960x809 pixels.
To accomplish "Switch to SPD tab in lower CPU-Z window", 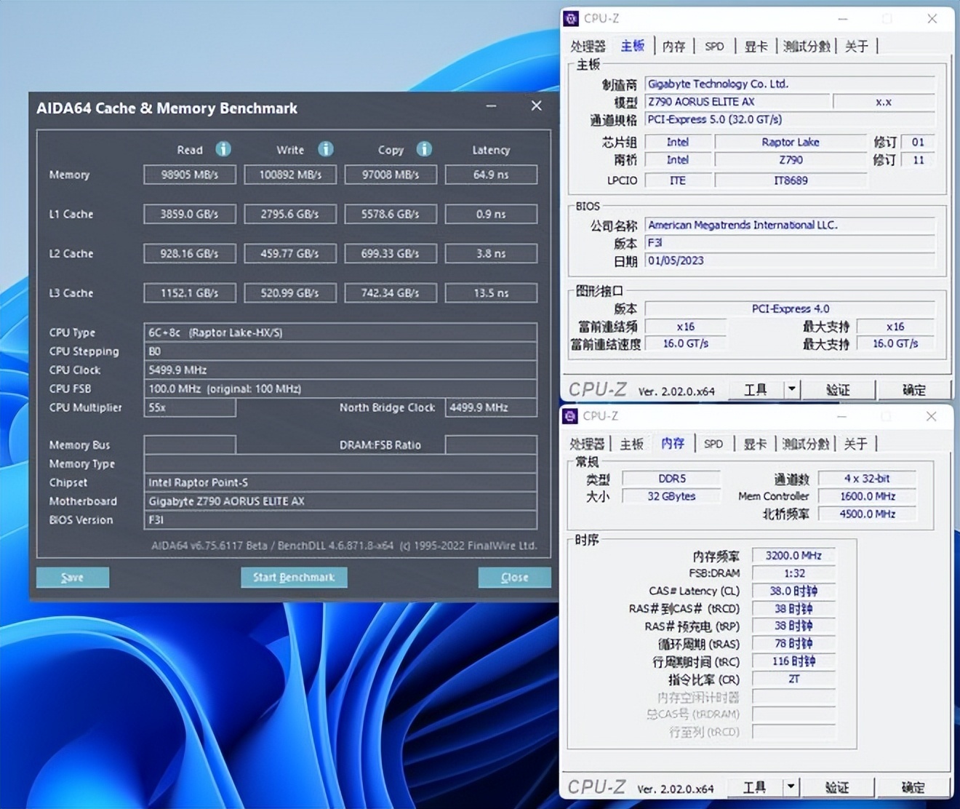I will click(713, 444).
